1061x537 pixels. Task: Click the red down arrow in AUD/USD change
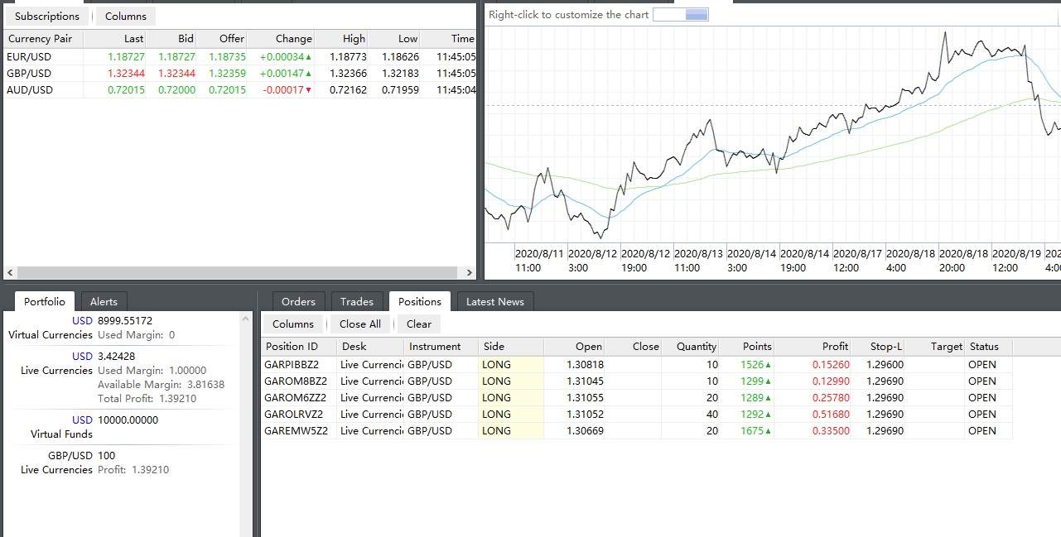point(309,90)
